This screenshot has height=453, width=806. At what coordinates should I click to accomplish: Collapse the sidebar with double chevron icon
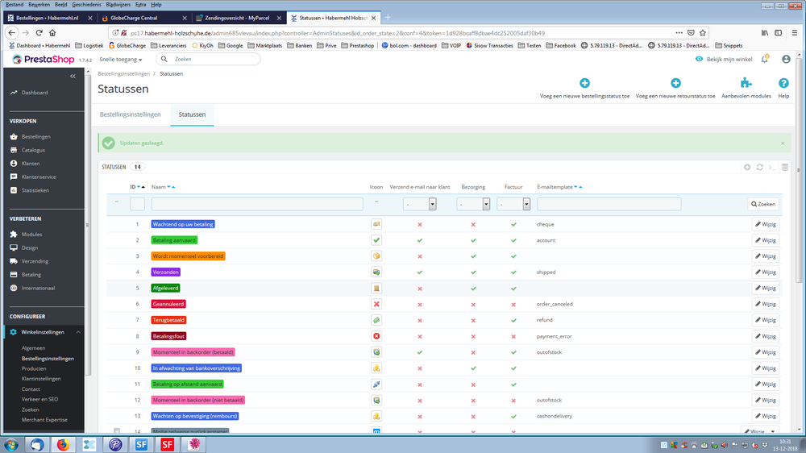pos(73,76)
